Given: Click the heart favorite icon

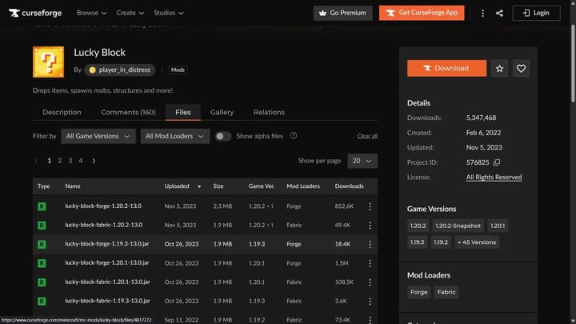Looking at the screenshot, I should tap(522, 69).
